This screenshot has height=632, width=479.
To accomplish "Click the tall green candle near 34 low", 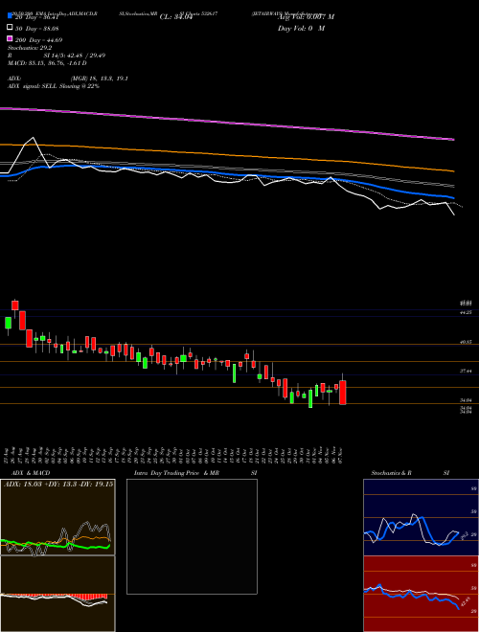I will pos(310,398).
